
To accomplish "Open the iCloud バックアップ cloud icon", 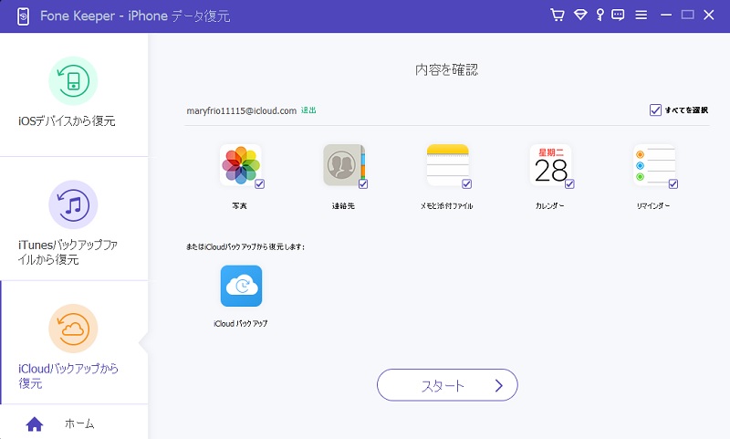I will tap(241, 286).
